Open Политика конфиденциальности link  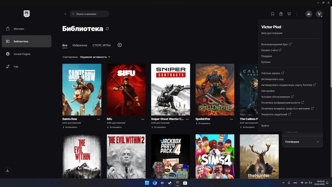283,103
